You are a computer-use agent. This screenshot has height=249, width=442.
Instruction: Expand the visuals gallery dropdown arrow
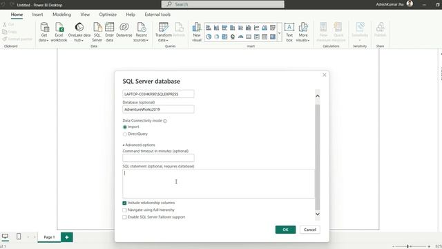tap(279, 33)
